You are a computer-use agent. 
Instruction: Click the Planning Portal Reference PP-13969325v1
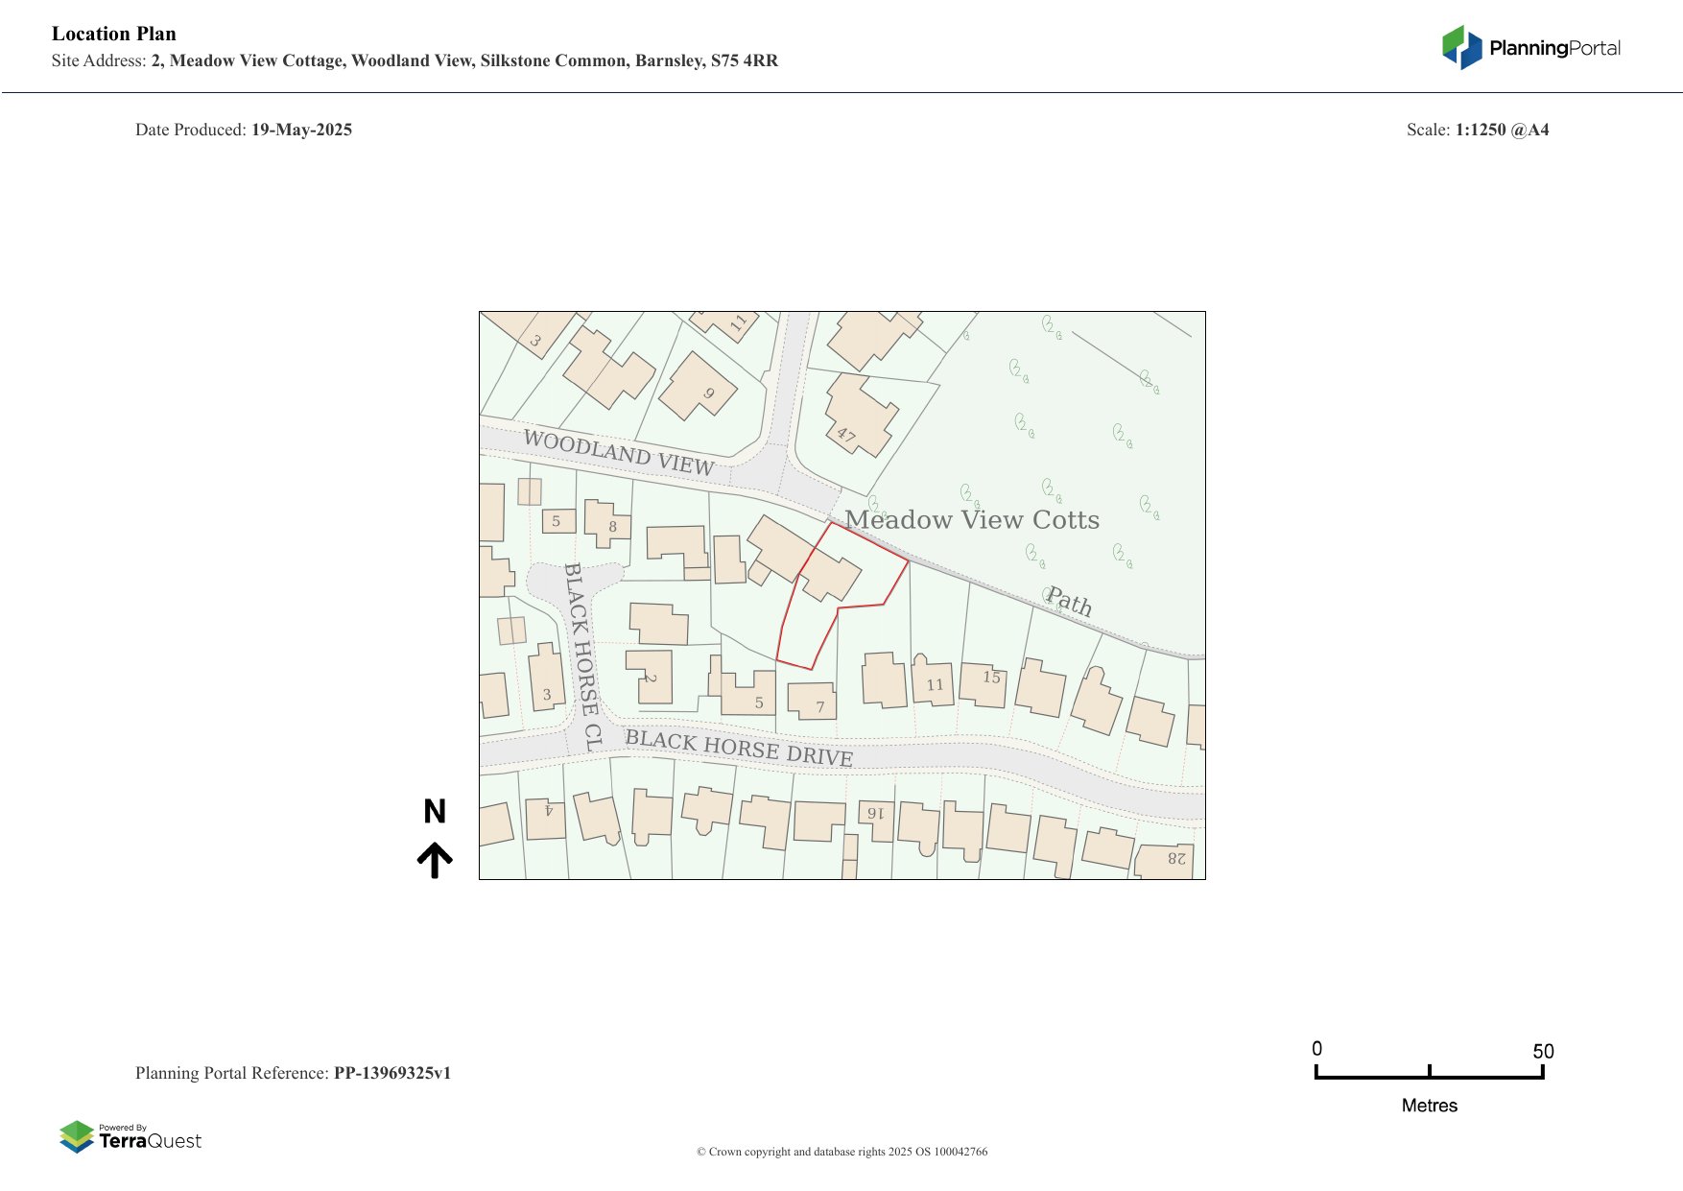point(391,1073)
